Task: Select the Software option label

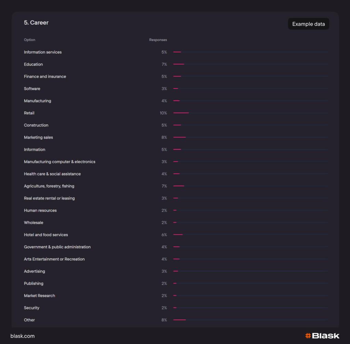Action: point(32,89)
